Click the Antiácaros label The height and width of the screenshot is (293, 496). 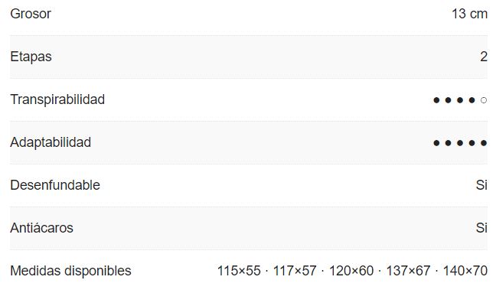tap(42, 228)
